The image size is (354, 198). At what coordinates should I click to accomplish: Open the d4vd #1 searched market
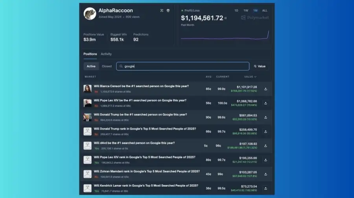134,143
